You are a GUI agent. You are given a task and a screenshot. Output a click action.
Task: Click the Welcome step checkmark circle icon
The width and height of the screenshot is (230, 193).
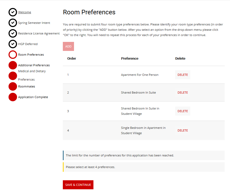coord(13,12)
